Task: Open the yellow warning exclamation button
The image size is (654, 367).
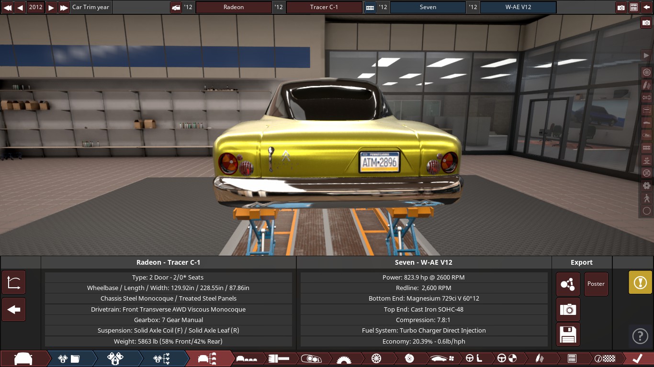Action: 640,282
